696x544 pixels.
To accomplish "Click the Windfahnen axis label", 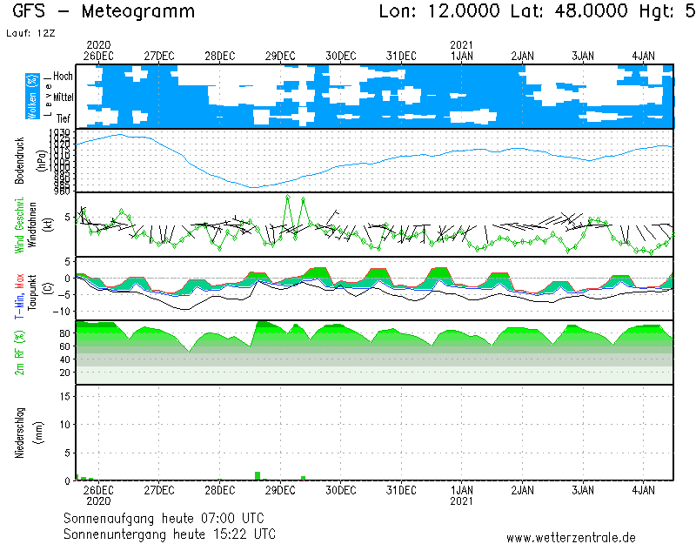I will pyautogui.click(x=31, y=225).
